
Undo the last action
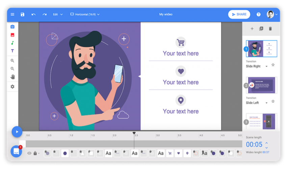click(33, 14)
